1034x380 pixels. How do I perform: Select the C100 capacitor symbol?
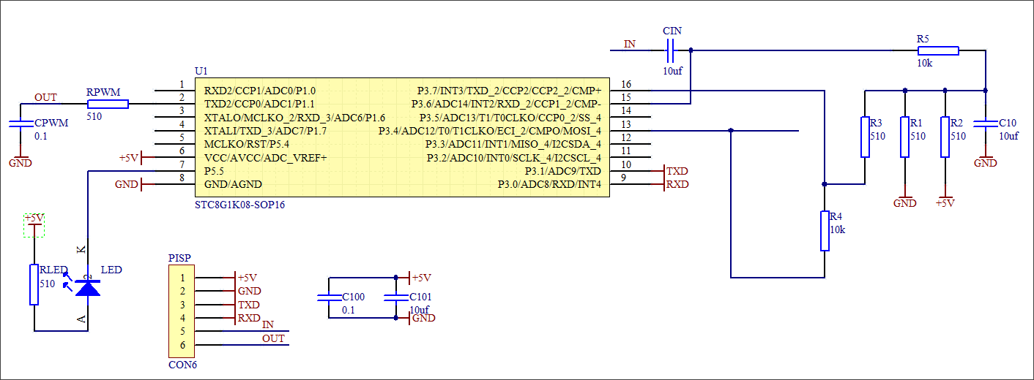329,298
